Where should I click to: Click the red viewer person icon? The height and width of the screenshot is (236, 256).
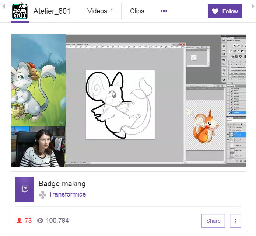point(19,221)
